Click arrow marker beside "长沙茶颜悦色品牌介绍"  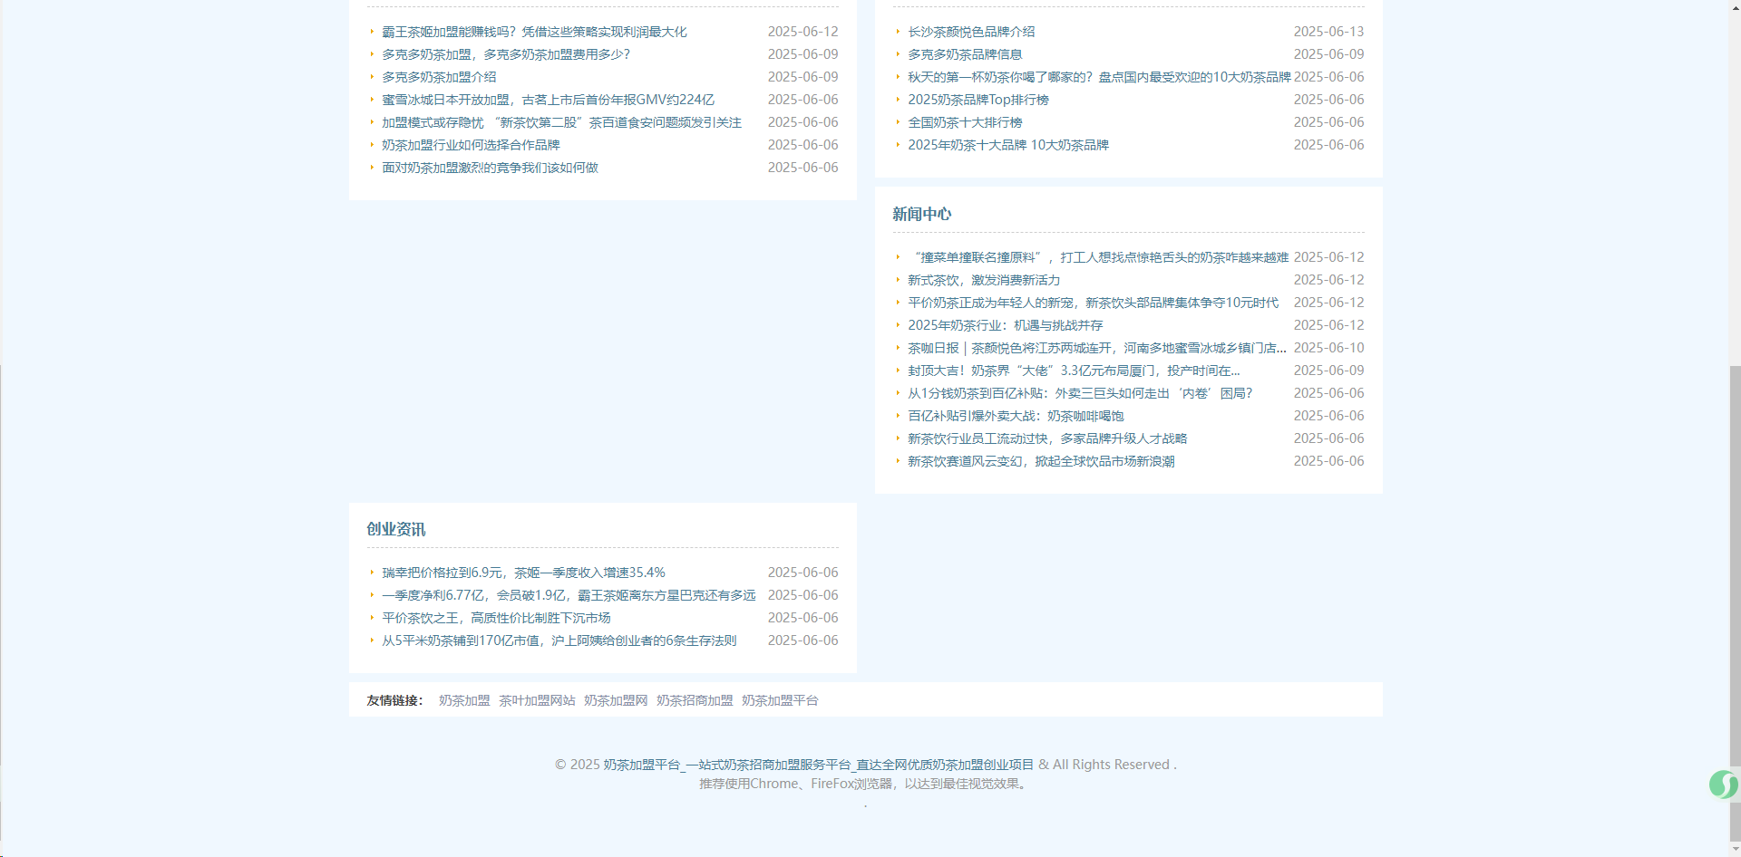(x=898, y=31)
